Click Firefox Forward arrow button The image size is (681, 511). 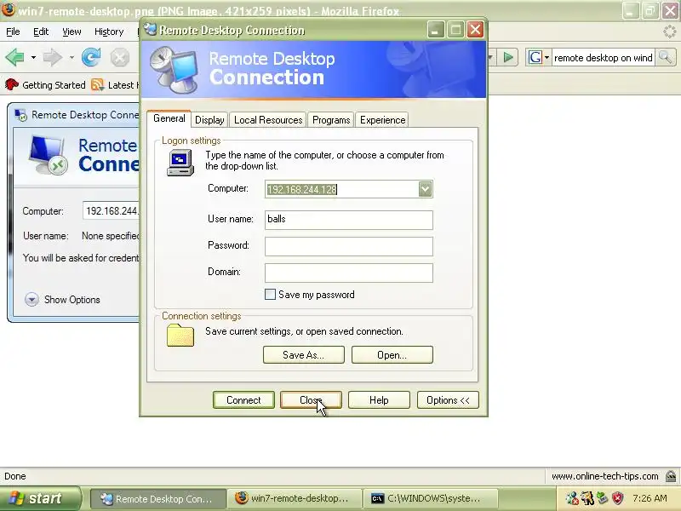(x=52, y=57)
